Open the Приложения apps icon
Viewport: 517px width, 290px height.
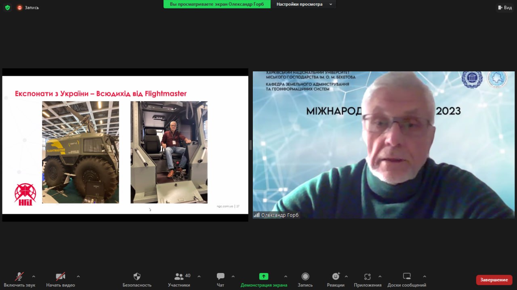[368, 276]
